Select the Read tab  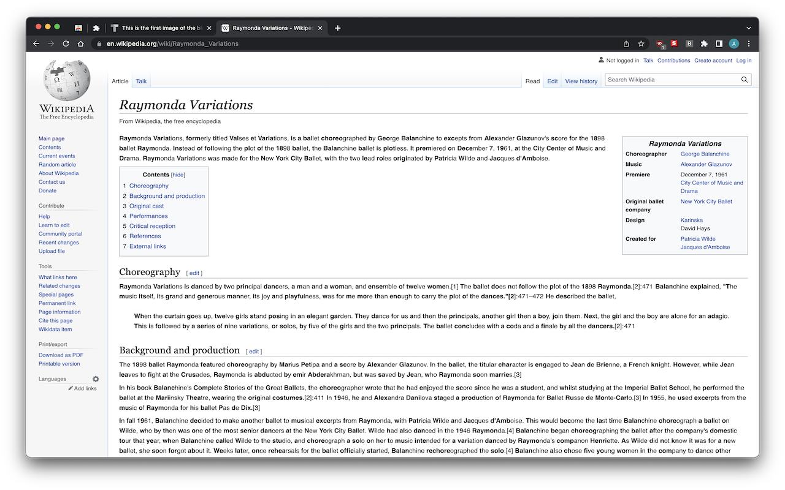[532, 81]
